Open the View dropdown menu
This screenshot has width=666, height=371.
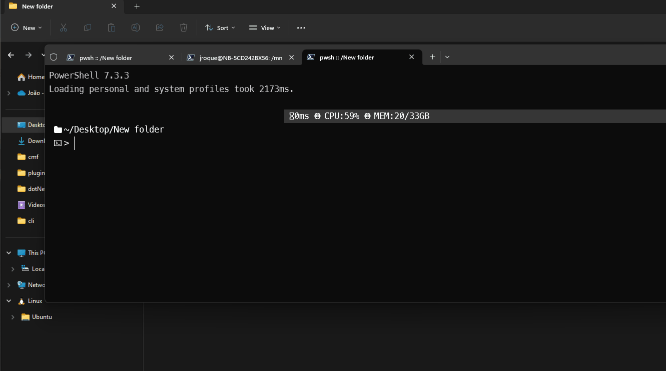[265, 27]
